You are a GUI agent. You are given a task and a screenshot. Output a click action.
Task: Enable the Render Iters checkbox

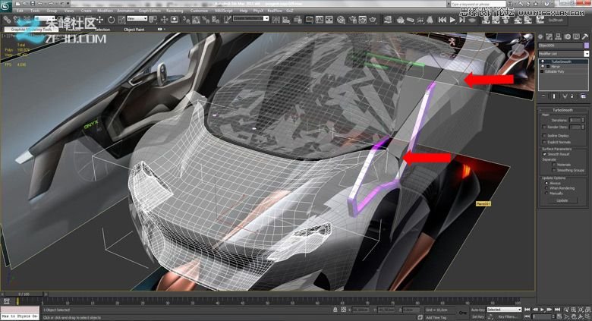[544, 127]
